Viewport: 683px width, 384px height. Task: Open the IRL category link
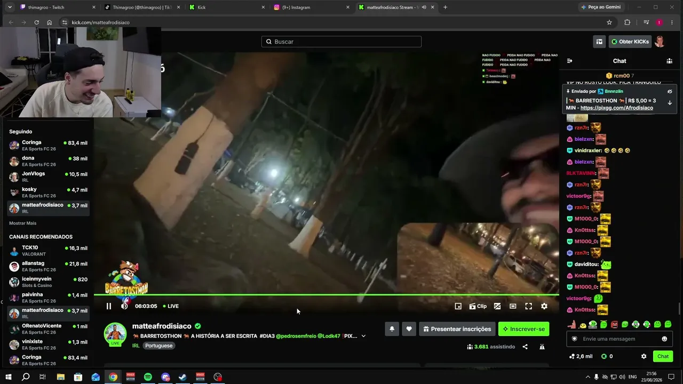tap(136, 346)
